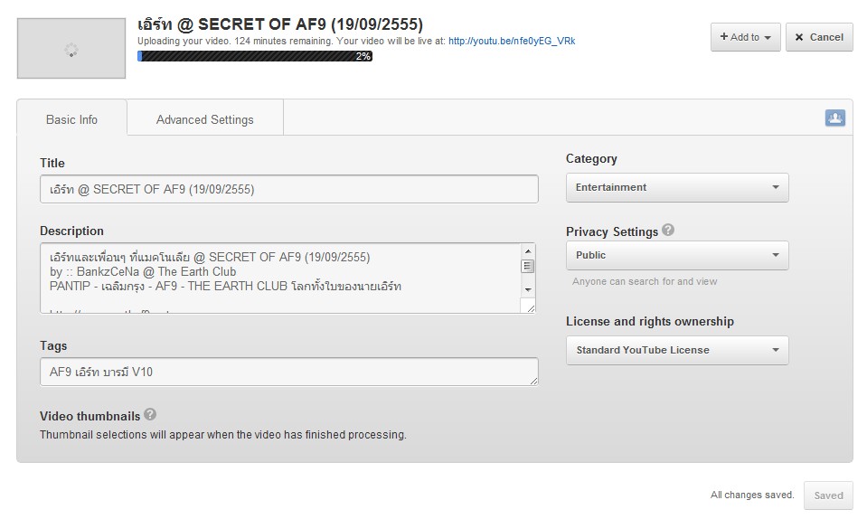Click the plus icon on Add to button
The height and width of the screenshot is (519, 867).
[x=724, y=36]
